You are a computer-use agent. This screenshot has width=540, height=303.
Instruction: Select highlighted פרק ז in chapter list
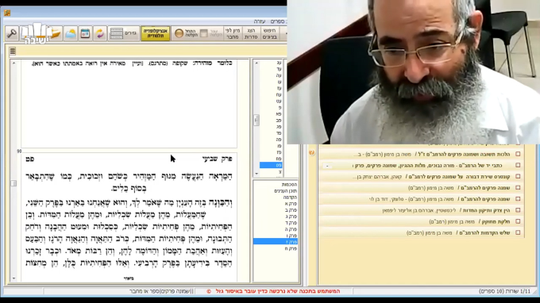[276, 242]
